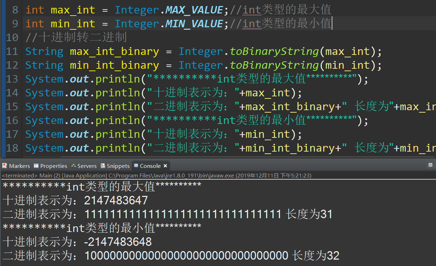Screen dimensions: 436x266
Task: Click console header **********int类型的最大值**********
Action: 102,187
